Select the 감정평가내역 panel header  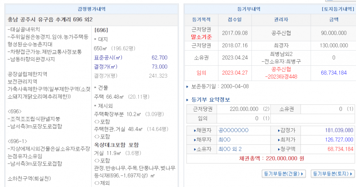coord(91,9)
